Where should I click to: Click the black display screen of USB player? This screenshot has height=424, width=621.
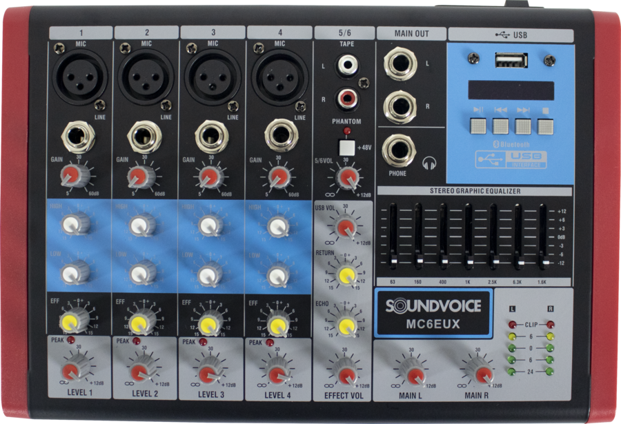[511, 90]
